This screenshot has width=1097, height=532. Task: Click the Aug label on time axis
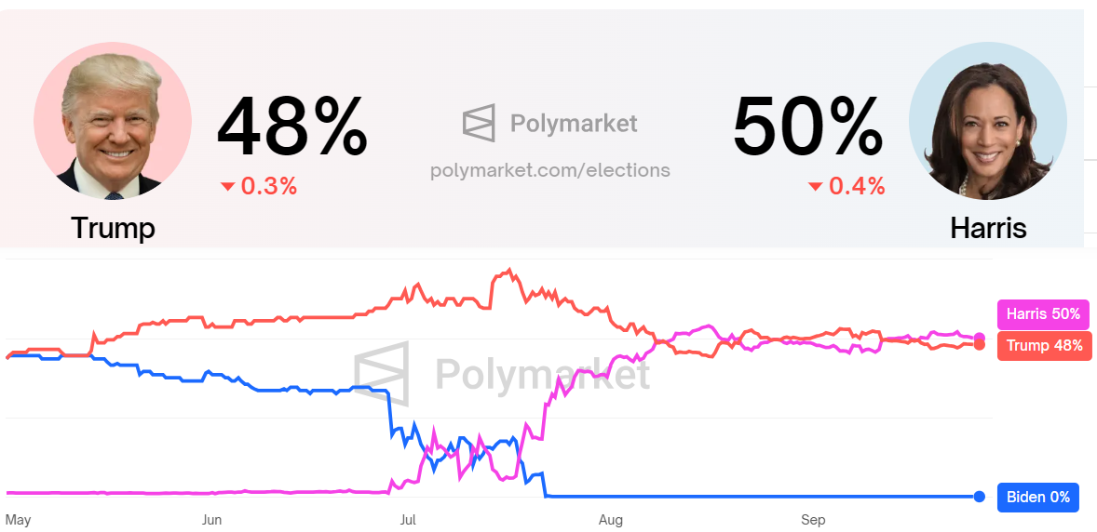pos(611,520)
